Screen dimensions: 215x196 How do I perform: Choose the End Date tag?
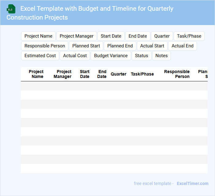138,36
